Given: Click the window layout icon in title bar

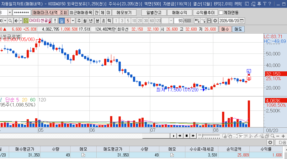Looking at the screenshot, I should 247,4.
